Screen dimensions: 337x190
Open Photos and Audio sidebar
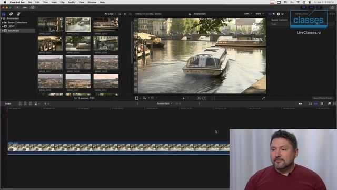click(11, 14)
